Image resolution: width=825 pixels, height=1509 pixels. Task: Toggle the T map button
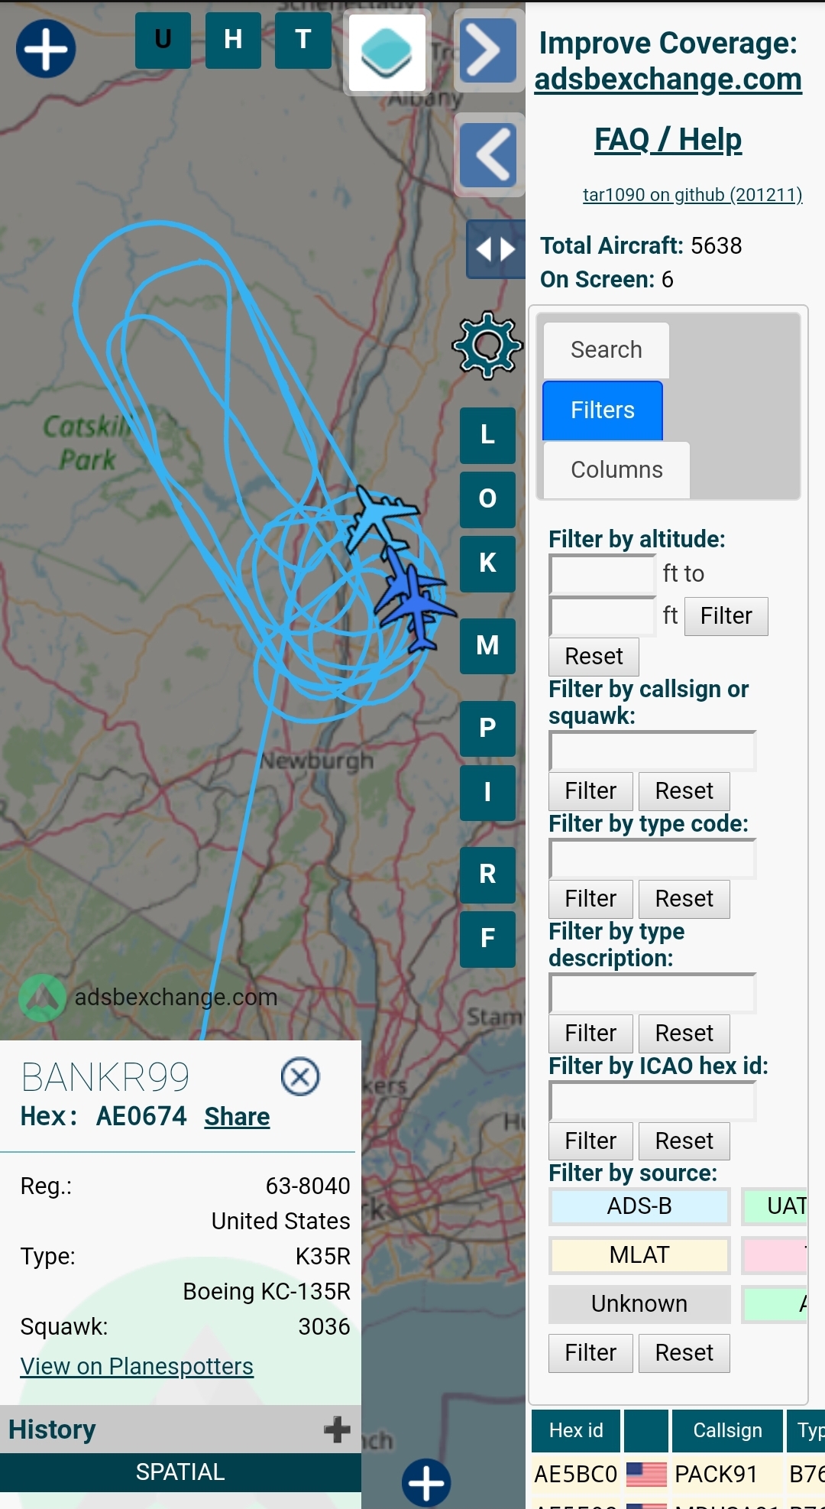pyautogui.click(x=303, y=41)
